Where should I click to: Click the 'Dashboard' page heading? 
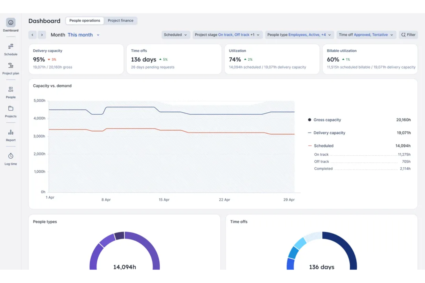[x=44, y=21]
